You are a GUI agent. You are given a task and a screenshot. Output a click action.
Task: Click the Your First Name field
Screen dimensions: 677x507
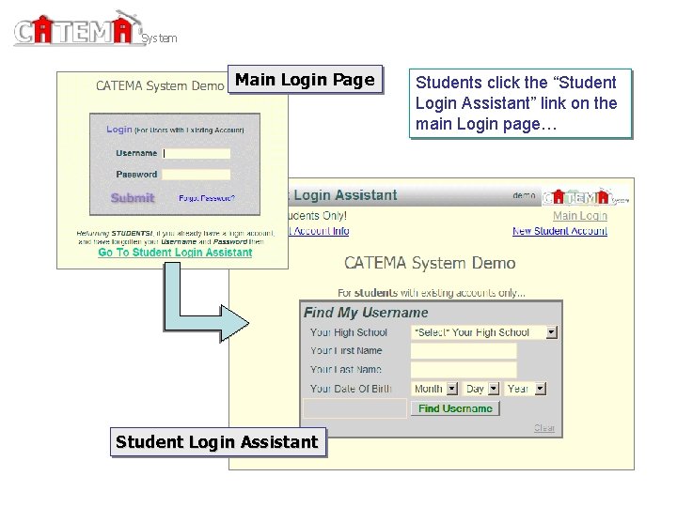tap(464, 351)
